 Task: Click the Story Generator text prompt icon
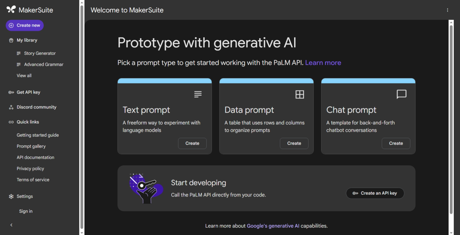19,53
